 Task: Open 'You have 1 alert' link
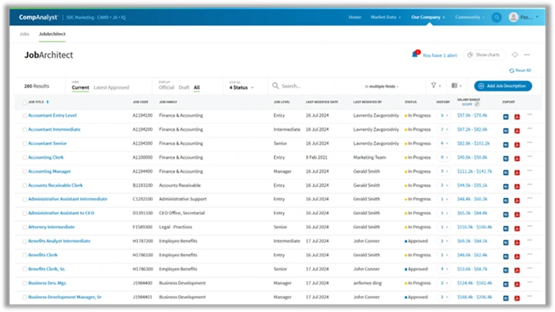click(439, 55)
